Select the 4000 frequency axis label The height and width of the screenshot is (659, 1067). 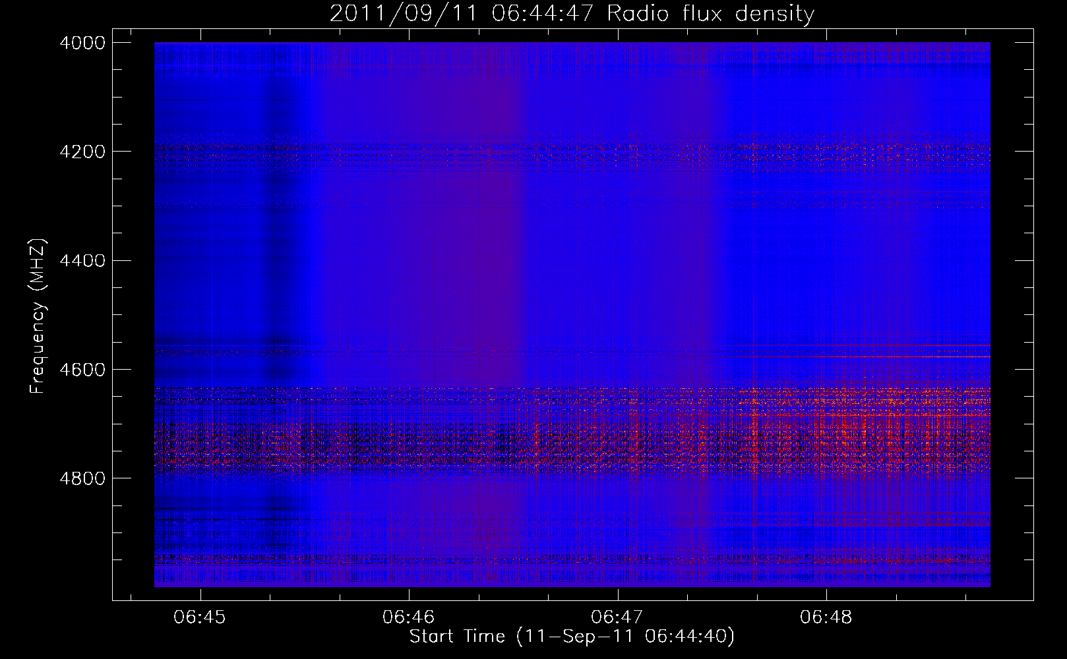point(82,43)
